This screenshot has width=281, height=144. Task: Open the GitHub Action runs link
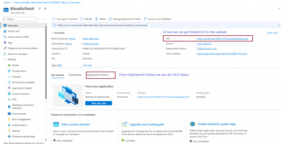click(207, 49)
